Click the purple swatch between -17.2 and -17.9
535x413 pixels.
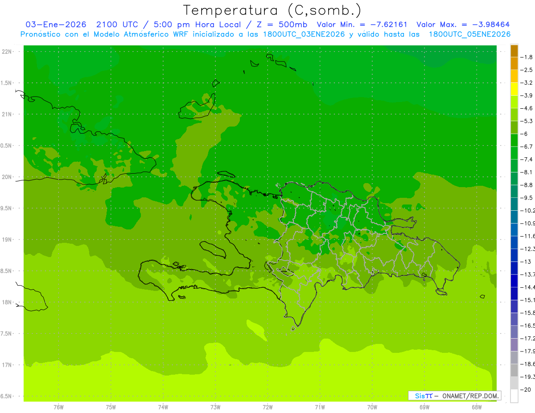point(514,345)
